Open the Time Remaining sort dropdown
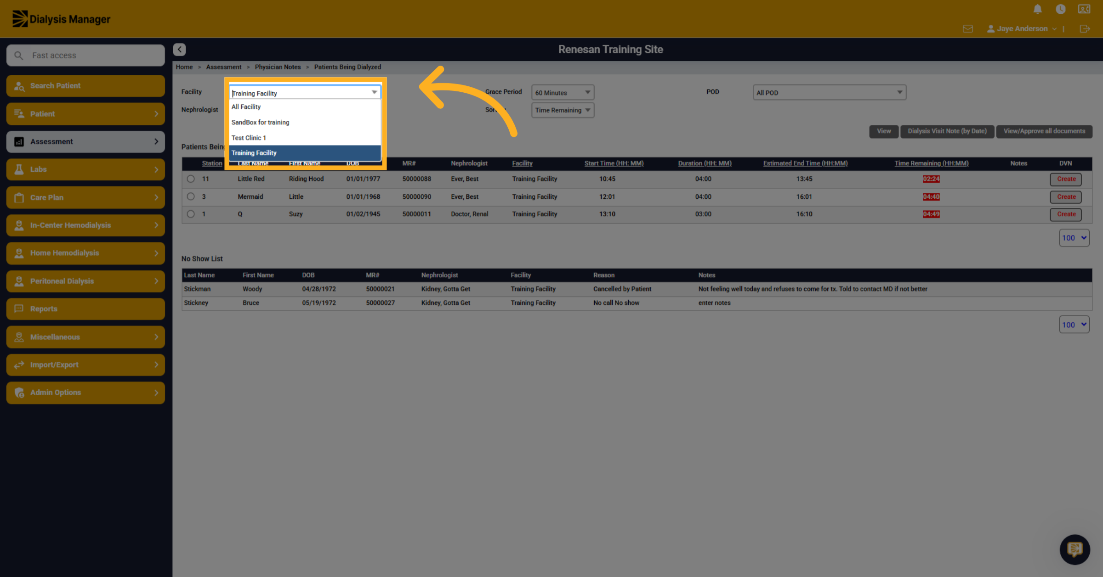 (563, 110)
